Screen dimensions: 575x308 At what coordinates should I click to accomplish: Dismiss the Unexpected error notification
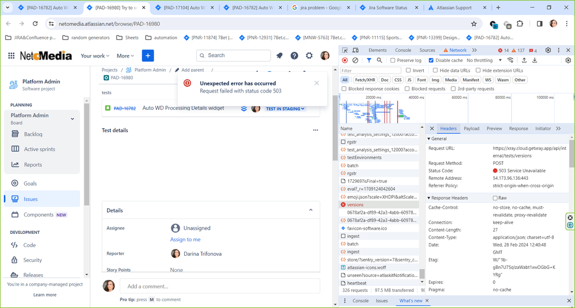[x=317, y=83]
